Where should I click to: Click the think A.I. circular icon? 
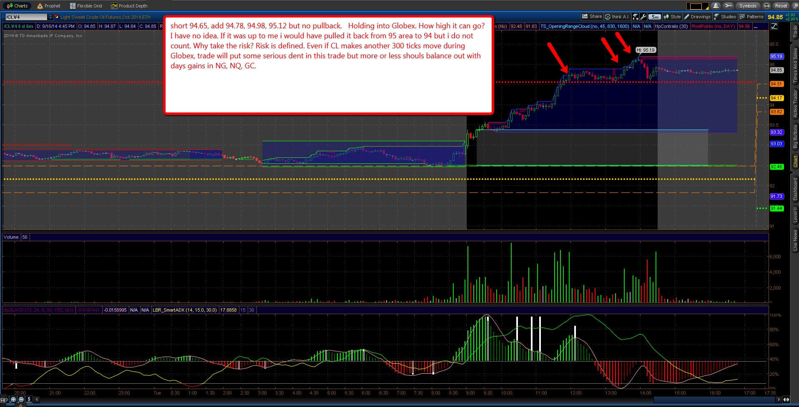tap(608, 17)
